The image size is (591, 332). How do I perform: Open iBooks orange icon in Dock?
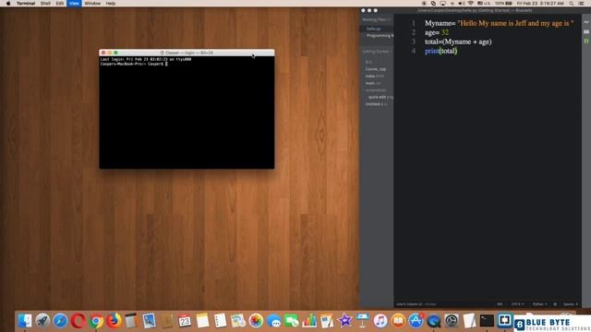pos(398,321)
